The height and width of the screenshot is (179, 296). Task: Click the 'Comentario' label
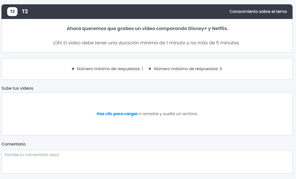13,144
